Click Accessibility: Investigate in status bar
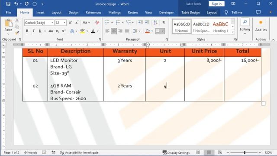 79,153
